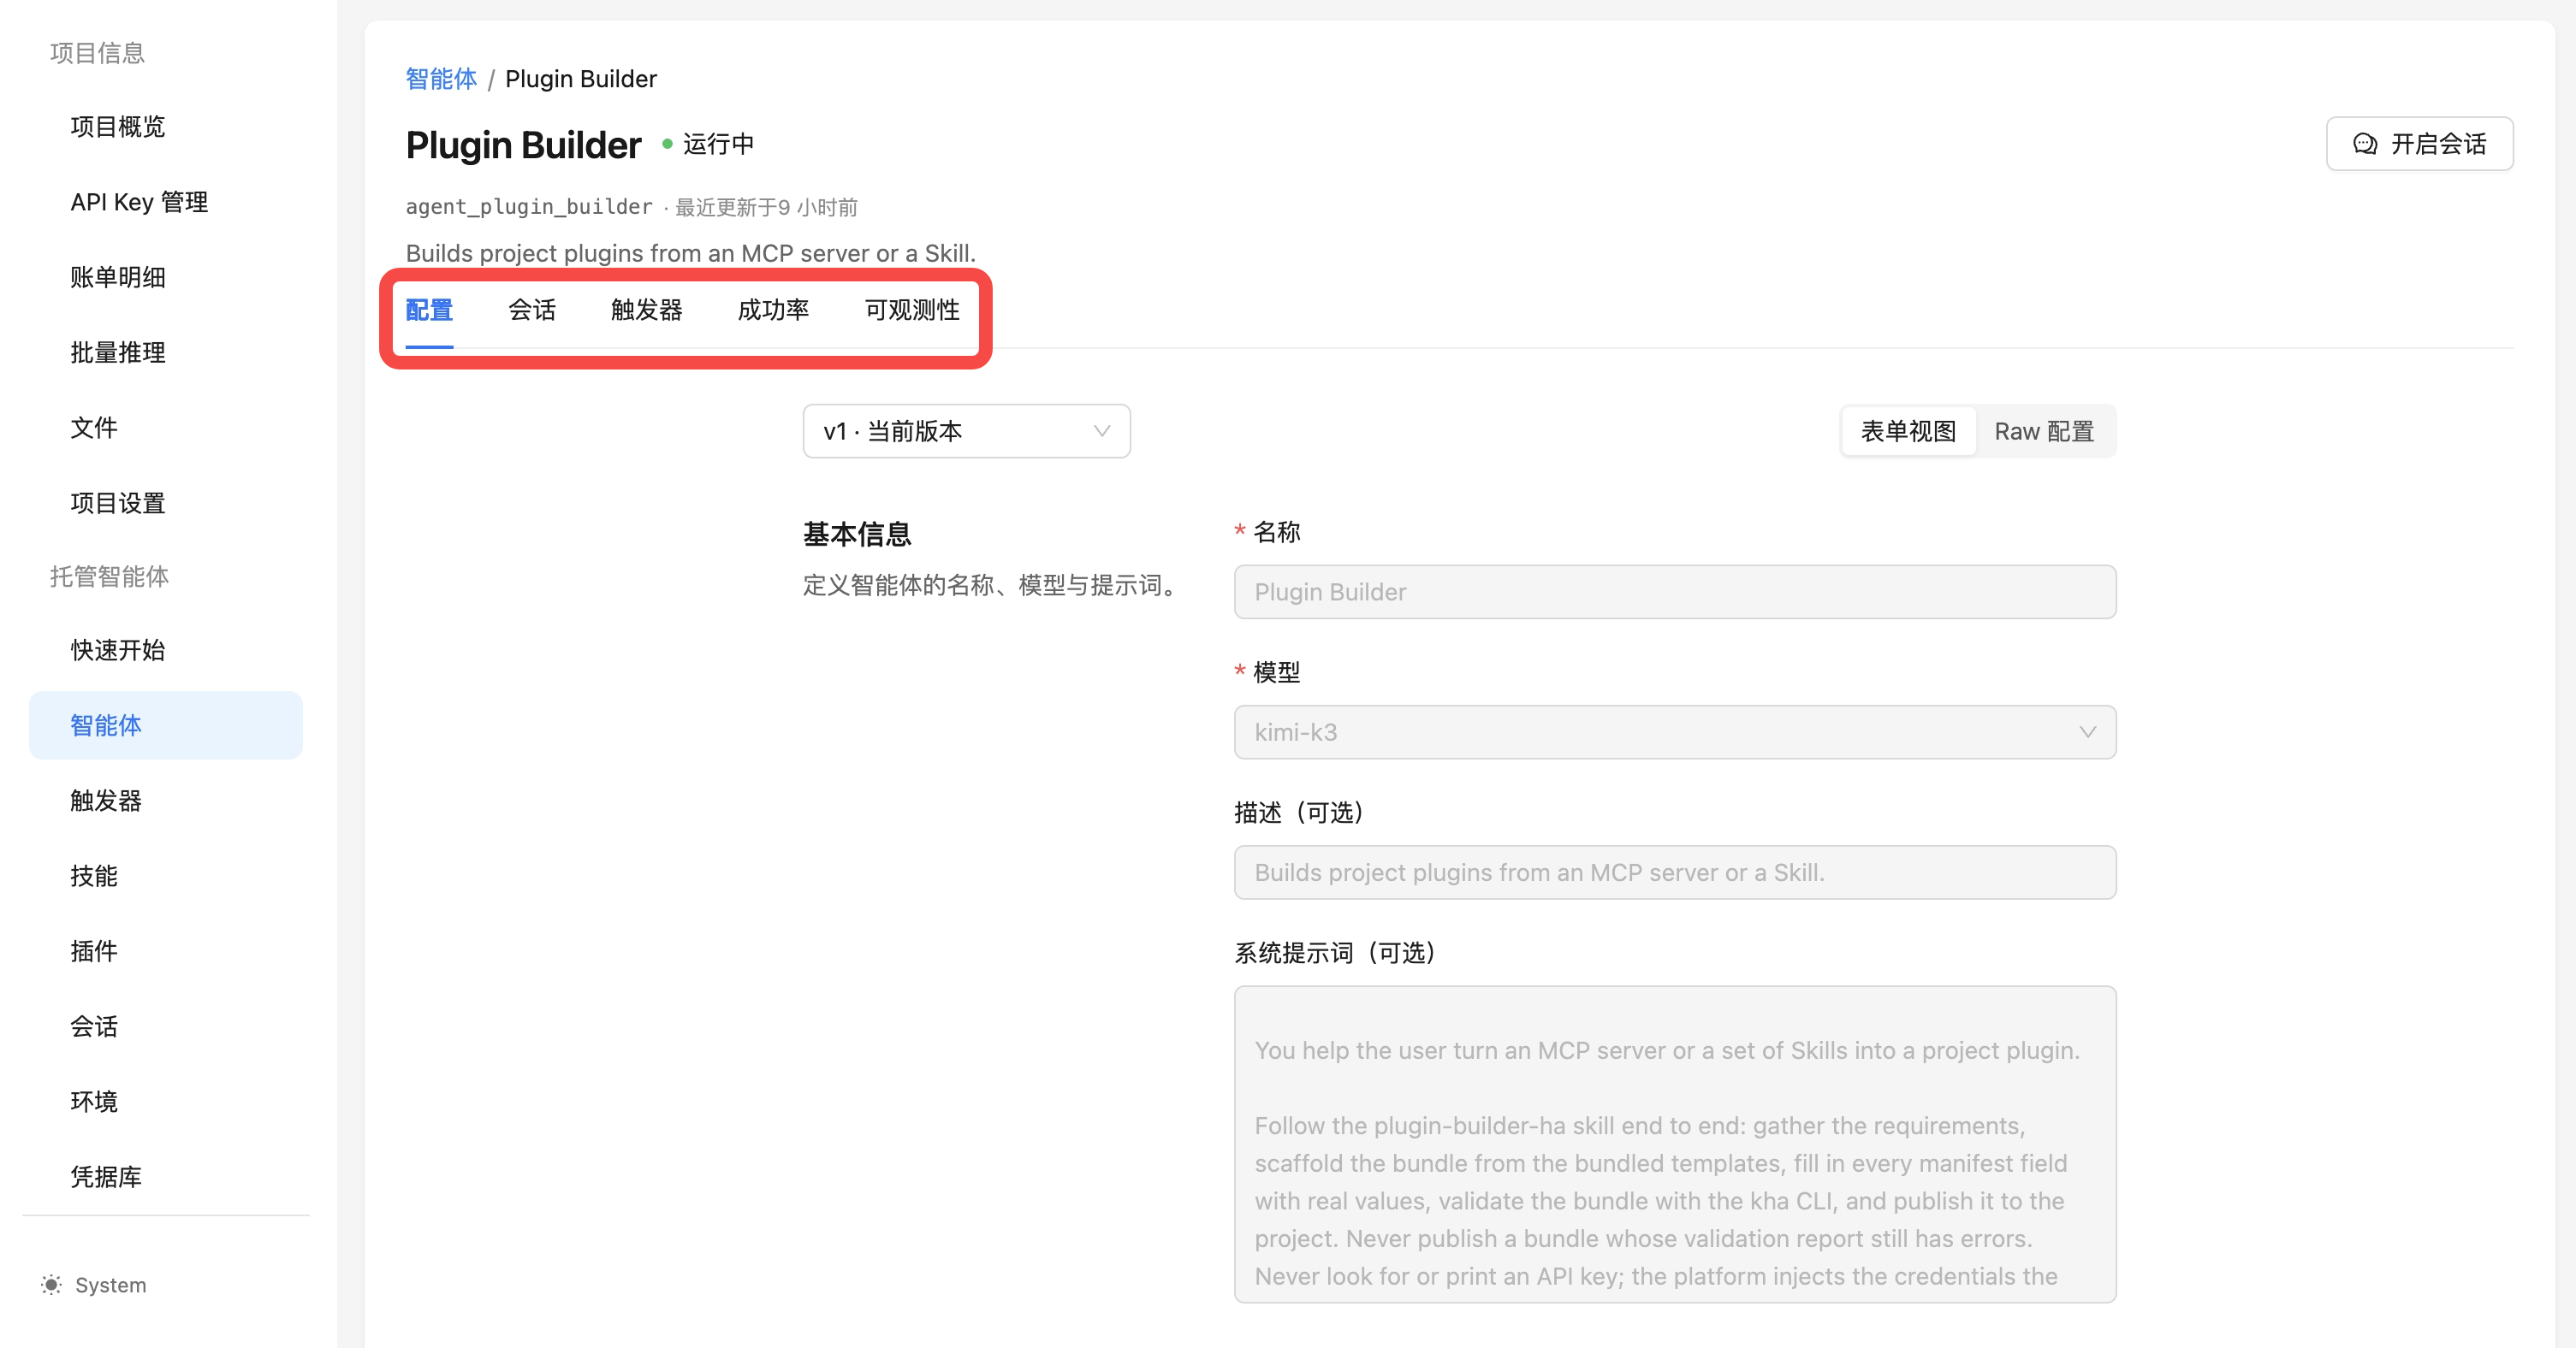Open 凭据库 in the sidebar
2576x1348 pixels.
(106, 1176)
